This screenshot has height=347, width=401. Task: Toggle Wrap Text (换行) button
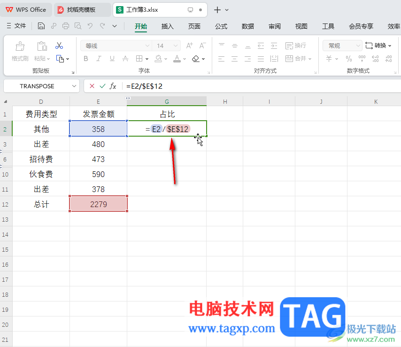(296, 46)
